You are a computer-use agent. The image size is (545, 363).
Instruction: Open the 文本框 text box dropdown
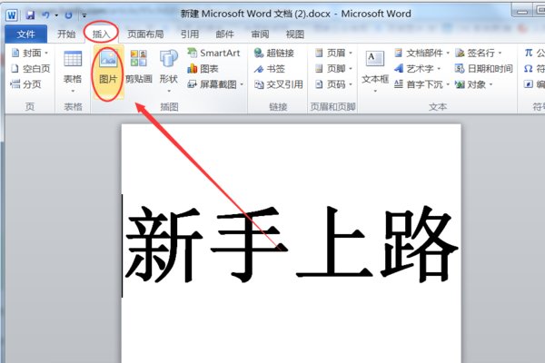[374, 71]
